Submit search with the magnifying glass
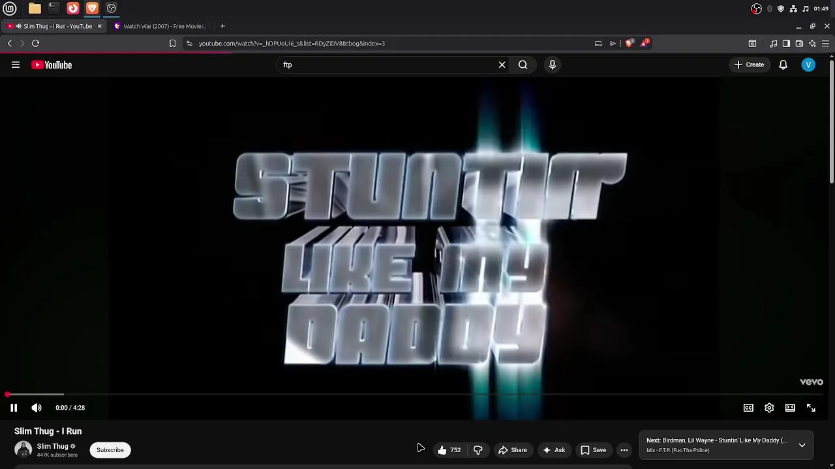The image size is (835, 469). (523, 64)
